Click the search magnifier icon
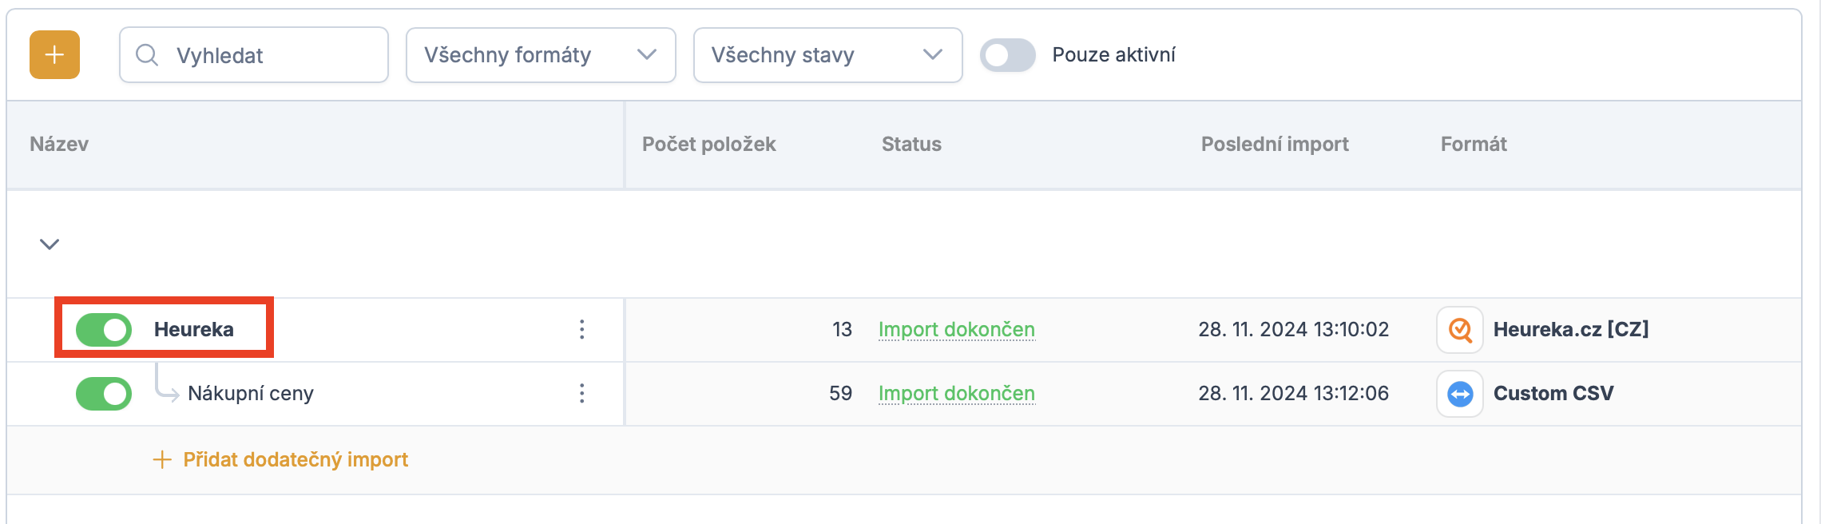The width and height of the screenshot is (1821, 524). pos(146,55)
